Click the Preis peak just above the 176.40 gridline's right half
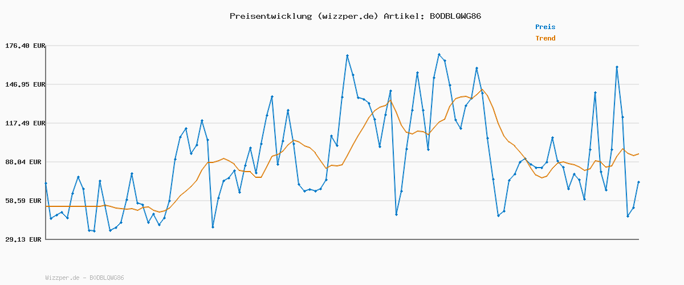 click(439, 55)
